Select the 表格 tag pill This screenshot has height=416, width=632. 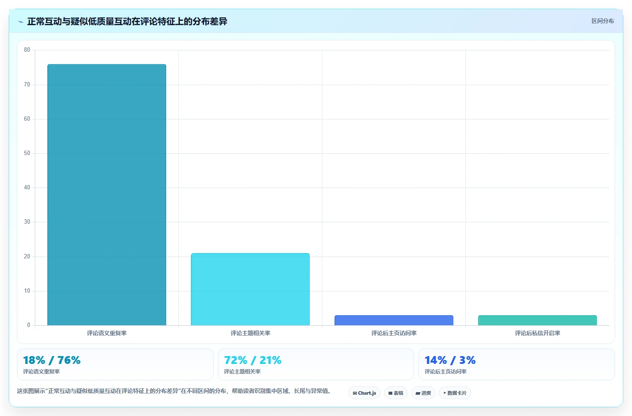point(396,393)
